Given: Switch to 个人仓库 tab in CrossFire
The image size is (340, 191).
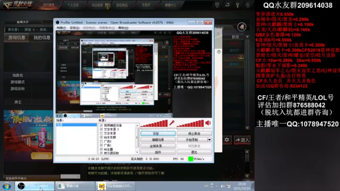Looking at the screenshot, I should point(73,5).
